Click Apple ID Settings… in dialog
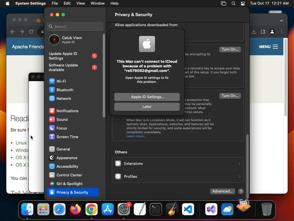 pos(147,97)
